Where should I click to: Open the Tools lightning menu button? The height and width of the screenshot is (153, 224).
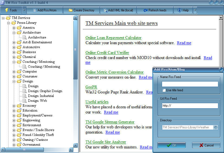tap(11, 10)
